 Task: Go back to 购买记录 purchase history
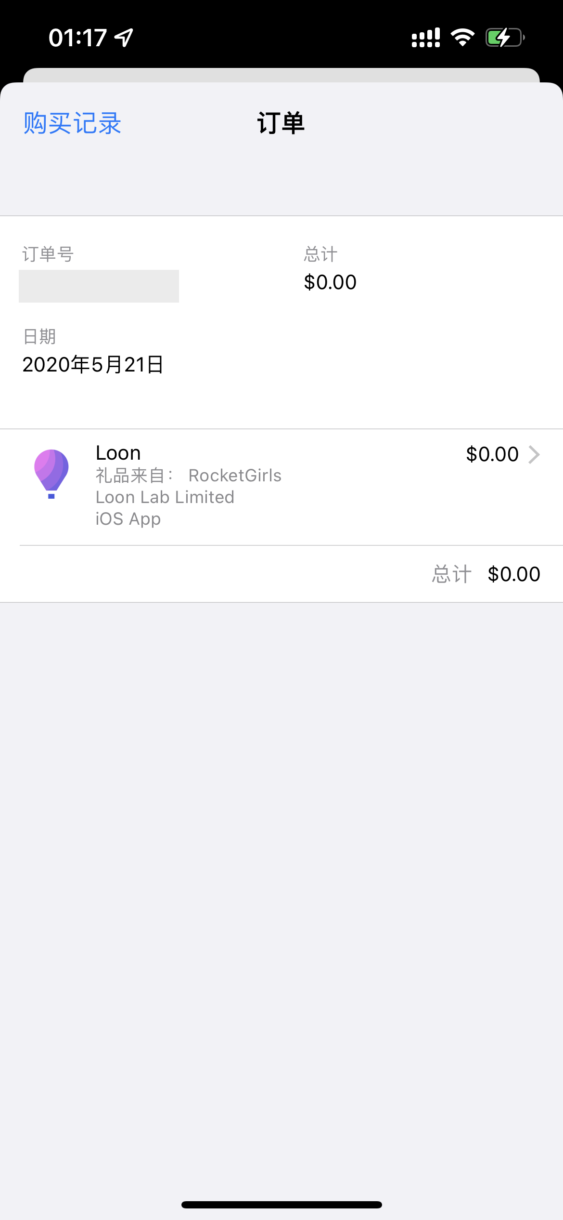[x=72, y=123]
